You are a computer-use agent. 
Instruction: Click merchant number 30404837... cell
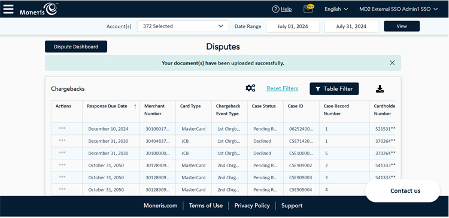[x=158, y=141]
